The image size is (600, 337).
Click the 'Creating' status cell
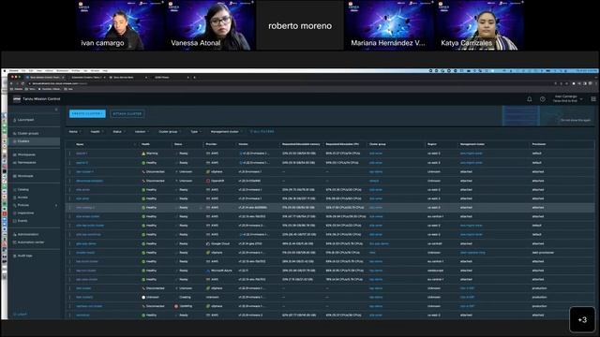(185, 298)
